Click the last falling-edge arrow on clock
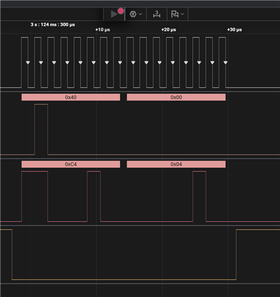280x297 pixels. click(226, 62)
